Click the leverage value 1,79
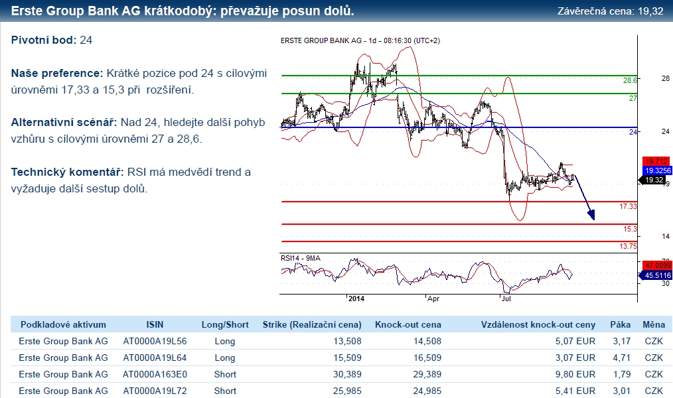The image size is (673, 398). [x=622, y=374]
